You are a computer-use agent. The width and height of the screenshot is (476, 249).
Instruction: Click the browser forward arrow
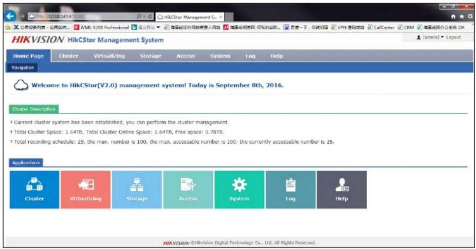(22, 16)
